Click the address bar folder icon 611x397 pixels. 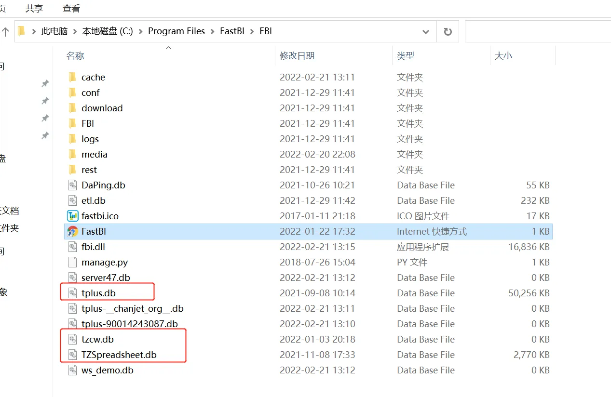coord(21,31)
